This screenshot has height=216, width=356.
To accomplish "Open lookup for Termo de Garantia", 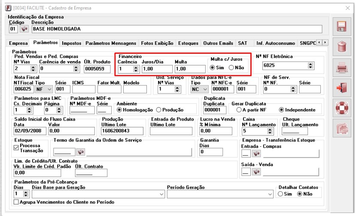I will point(81,152).
